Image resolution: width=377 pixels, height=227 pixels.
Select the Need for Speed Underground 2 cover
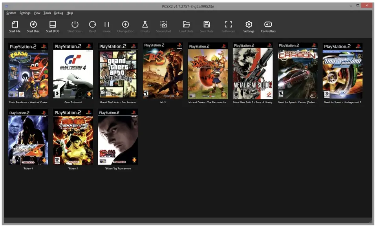342,71
